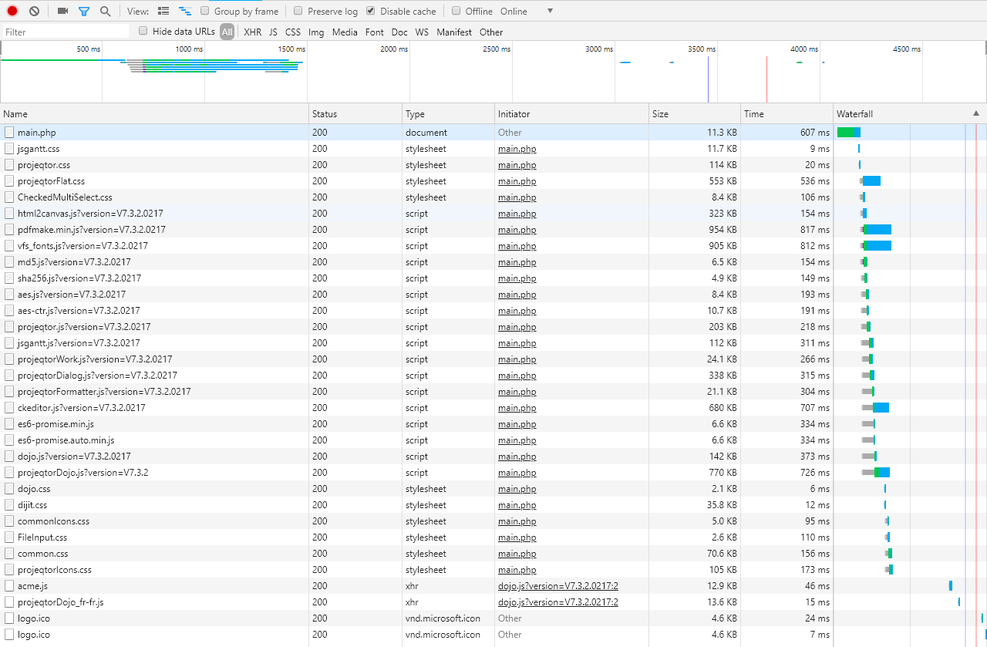Image resolution: width=987 pixels, height=647 pixels.
Task: Sort by the Waterfall column arrow
Action: click(x=975, y=114)
